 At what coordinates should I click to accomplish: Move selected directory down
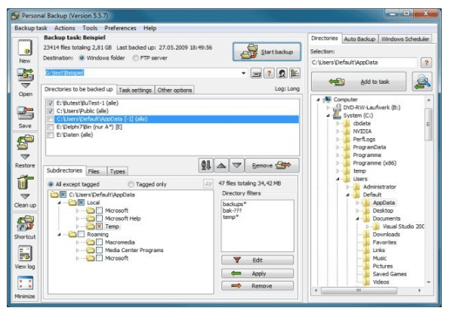pyautogui.click(x=237, y=165)
